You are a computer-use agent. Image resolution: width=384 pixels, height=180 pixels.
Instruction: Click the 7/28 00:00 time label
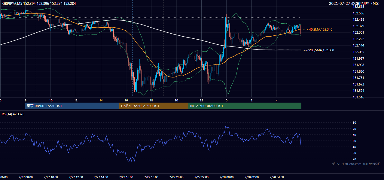point(227,177)
